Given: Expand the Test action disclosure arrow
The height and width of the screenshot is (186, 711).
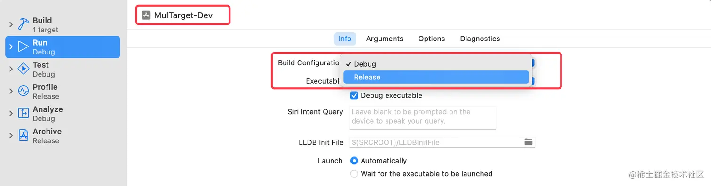Looking at the screenshot, I should point(11,69).
